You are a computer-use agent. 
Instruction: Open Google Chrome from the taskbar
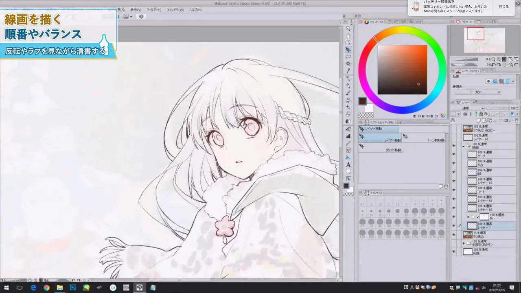point(46,287)
